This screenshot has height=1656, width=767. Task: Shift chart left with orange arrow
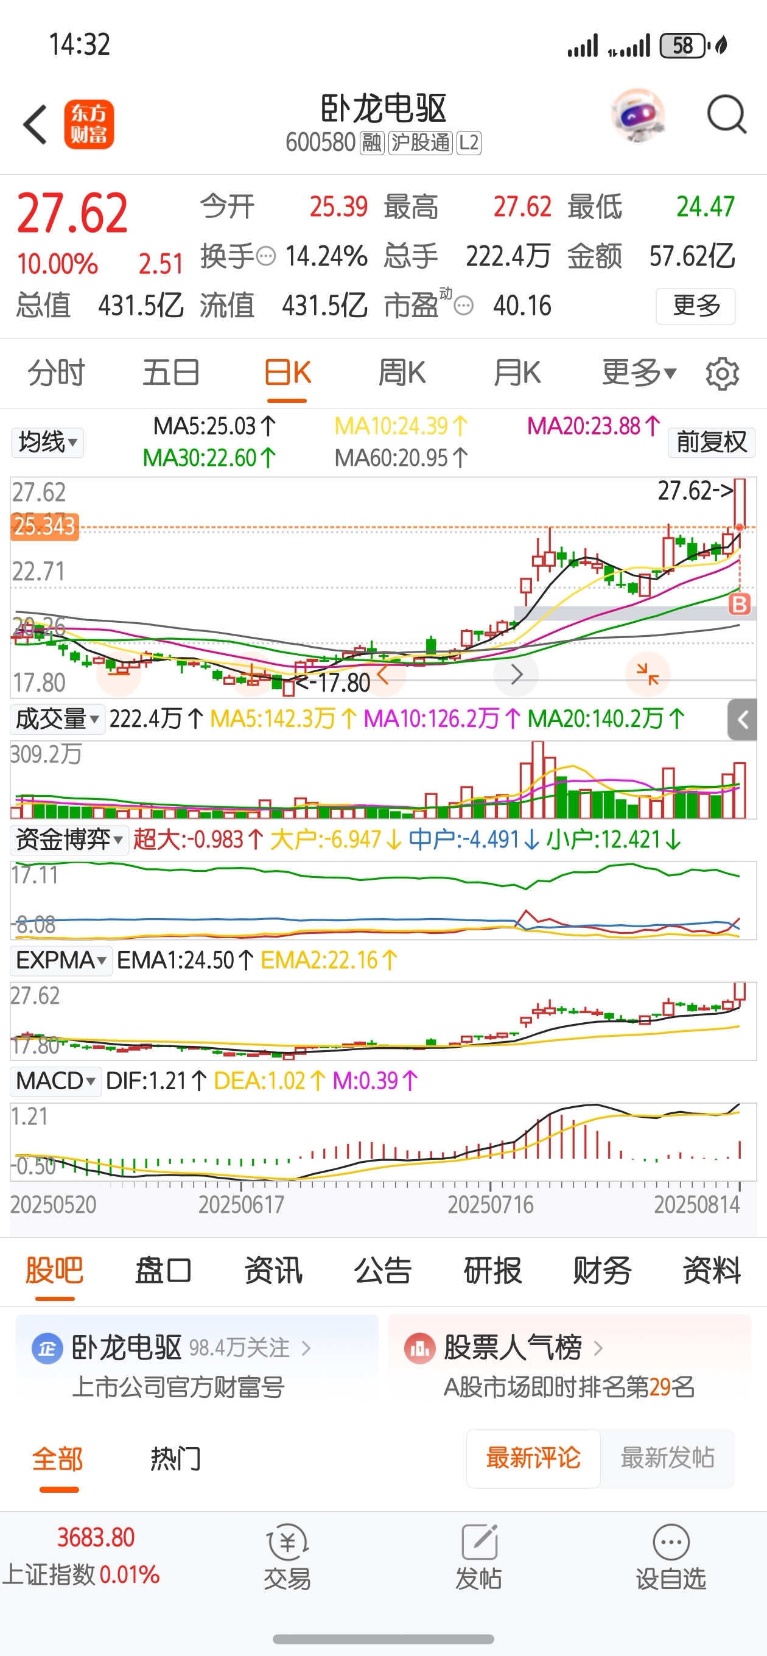click(384, 675)
